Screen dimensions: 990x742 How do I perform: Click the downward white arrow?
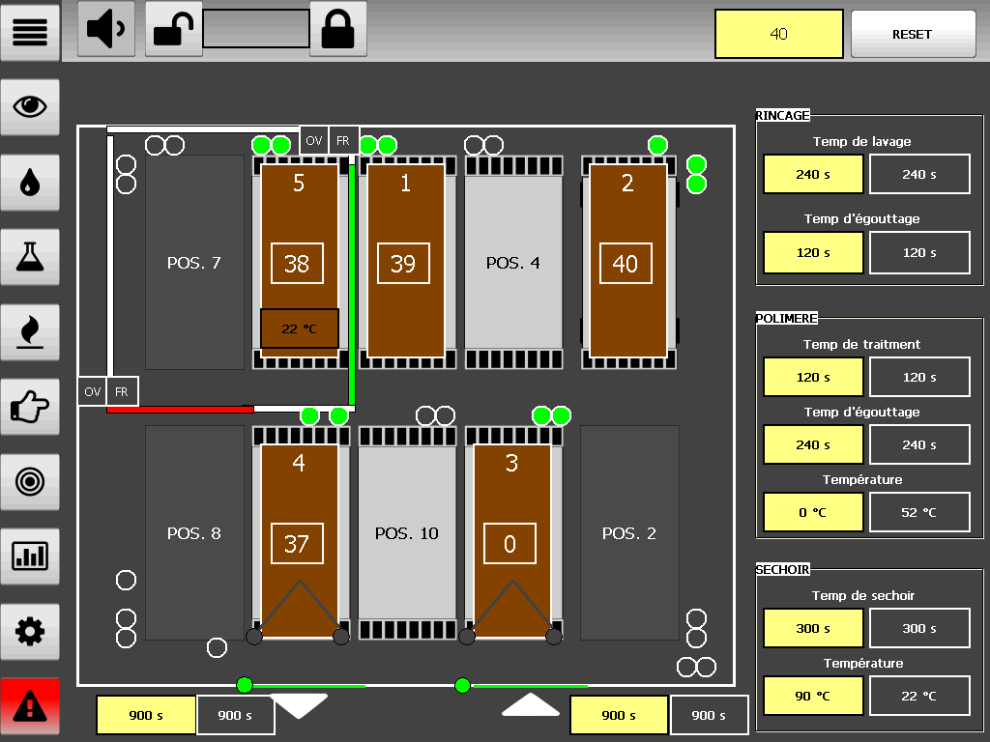coord(299,705)
